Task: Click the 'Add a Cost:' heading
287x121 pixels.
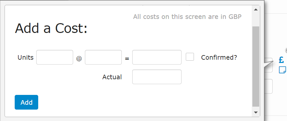Action: point(51,28)
